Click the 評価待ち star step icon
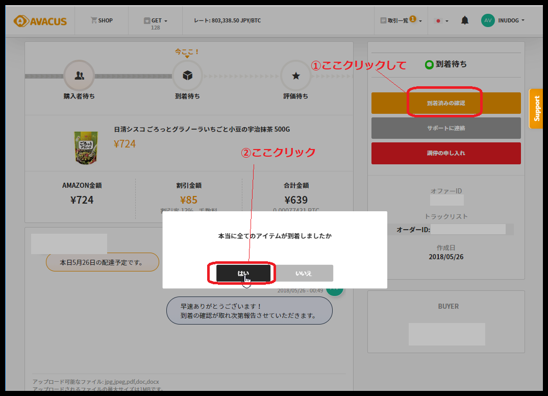548x396 pixels. click(295, 76)
